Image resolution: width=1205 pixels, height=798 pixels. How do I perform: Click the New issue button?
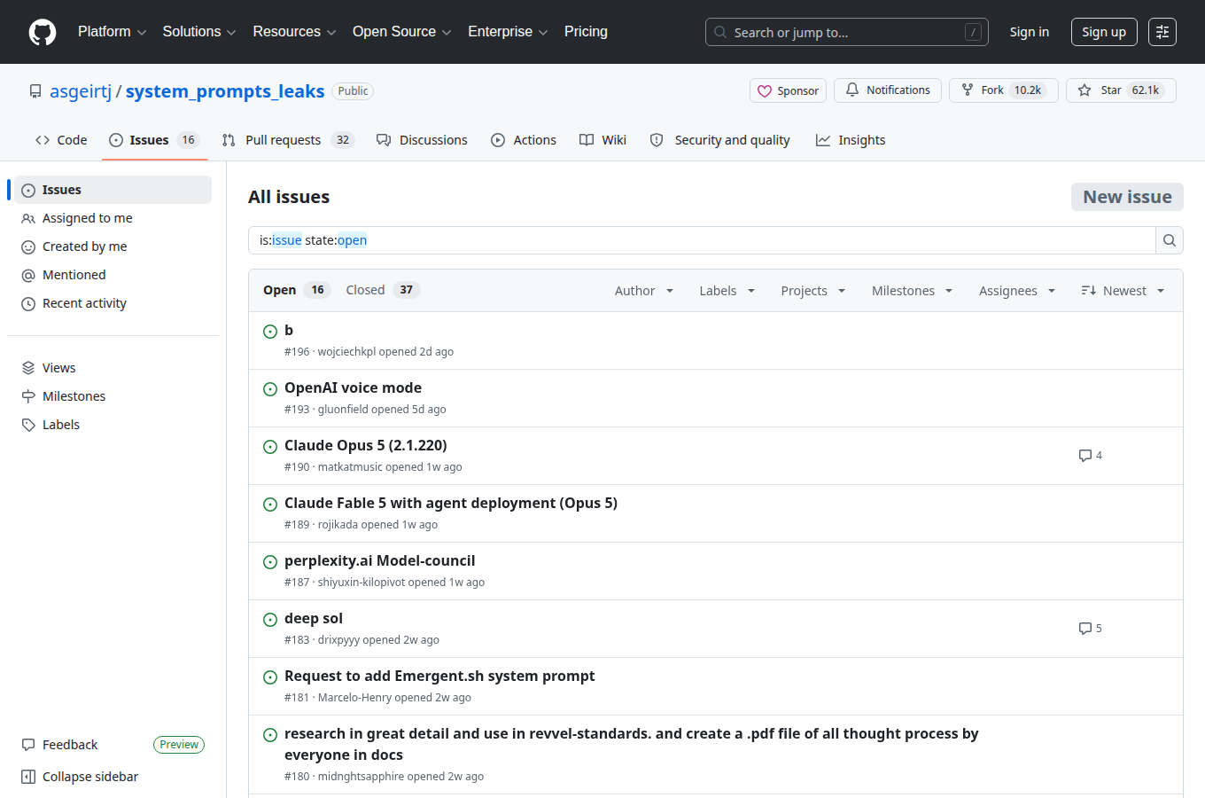tap(1127, 197)
